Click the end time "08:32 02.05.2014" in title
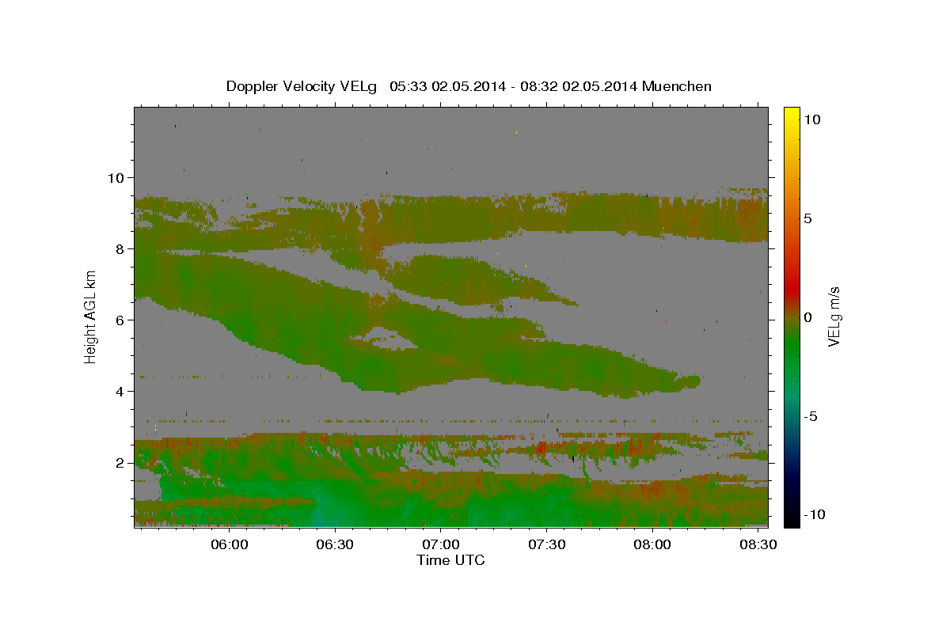This screenshot has height=633, width=950. 578,86
